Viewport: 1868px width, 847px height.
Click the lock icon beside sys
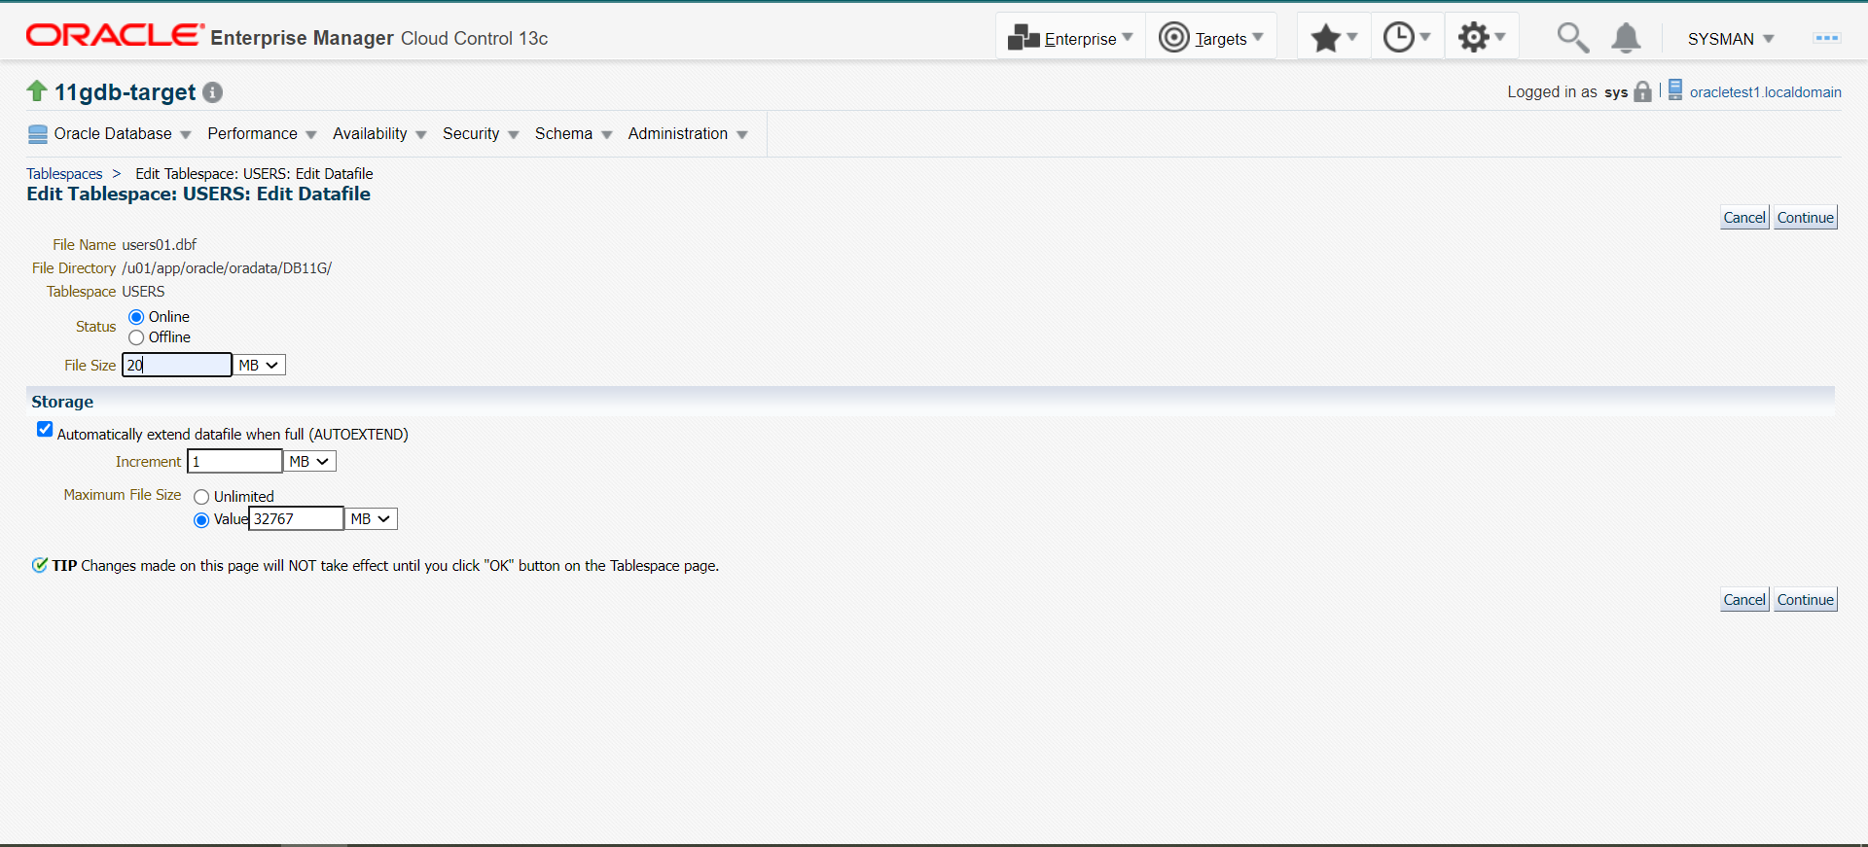pos(1643,91)
